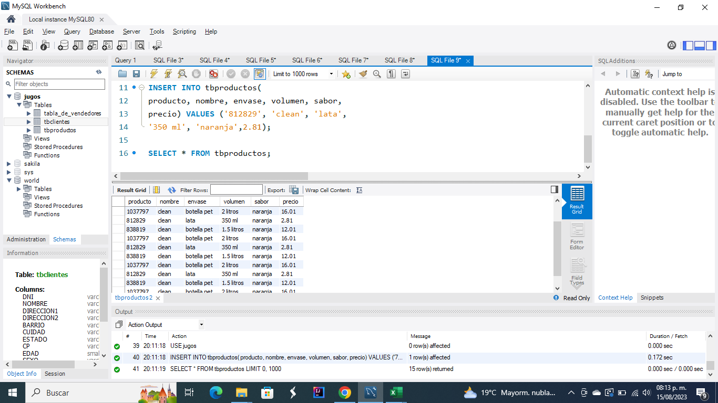Open the Query menu
This screenshot has height=403, width=718.
click(x=72, y=31)
